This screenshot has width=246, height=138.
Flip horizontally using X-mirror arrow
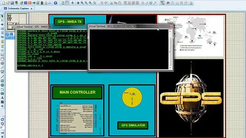point(2,133)
